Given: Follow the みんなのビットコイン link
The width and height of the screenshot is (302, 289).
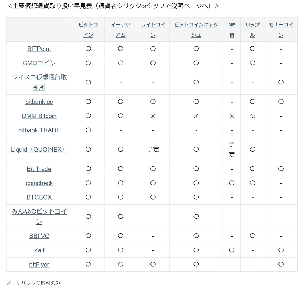Looking at the screenshot, I should (x=39, y=217).
